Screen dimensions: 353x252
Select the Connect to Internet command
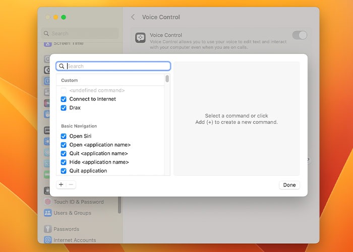[x=92, y=99]
